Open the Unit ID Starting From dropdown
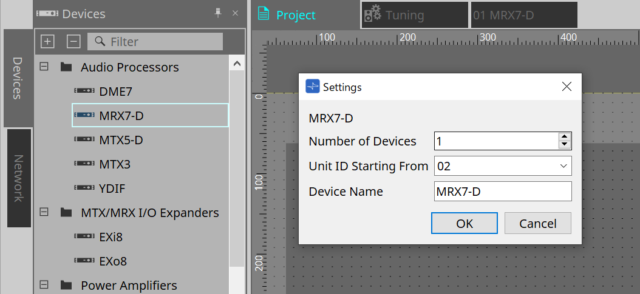The width and height of the screenshot is (640, 294). [x=563, y=165]
